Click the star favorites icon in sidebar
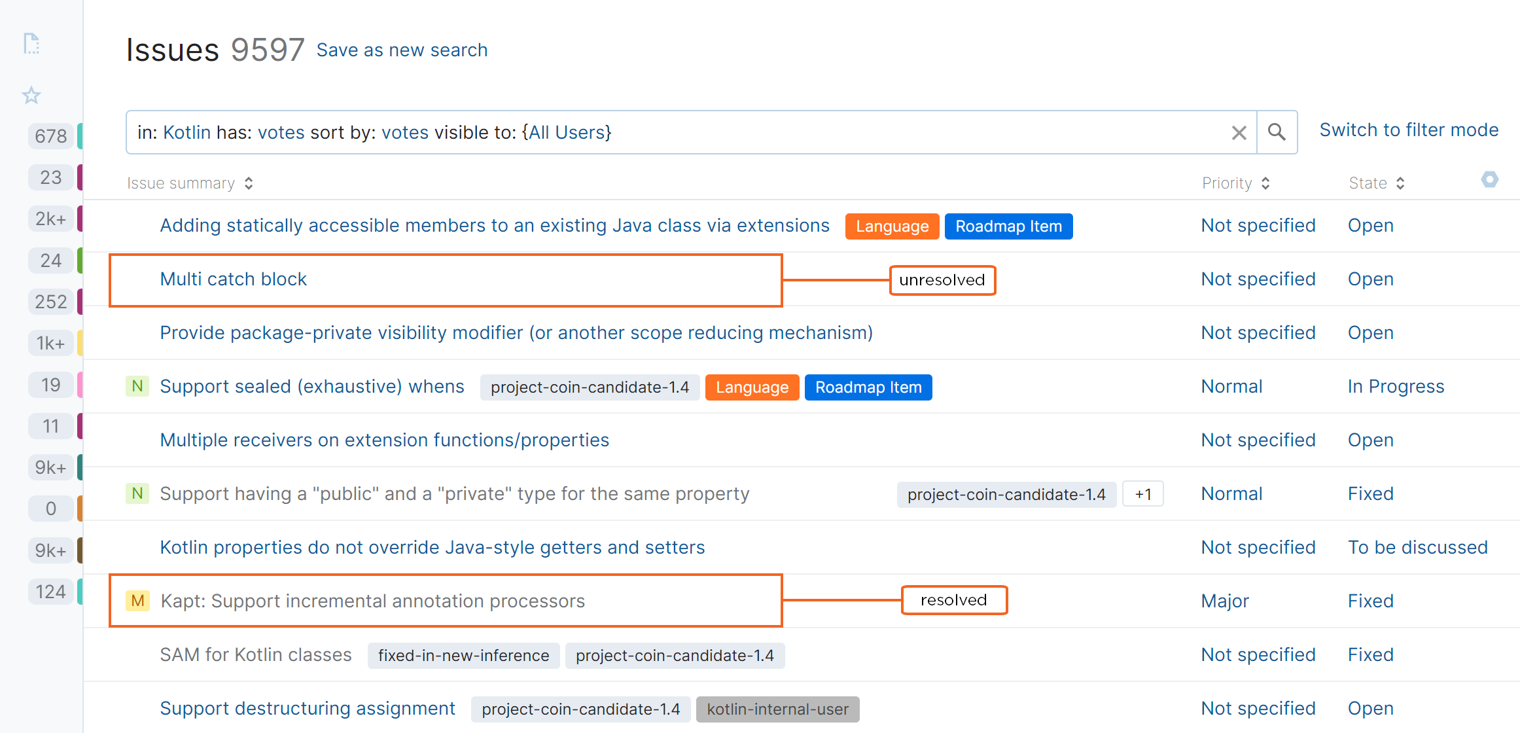This screenshot has height=733, width=1520. coord(31,96)
